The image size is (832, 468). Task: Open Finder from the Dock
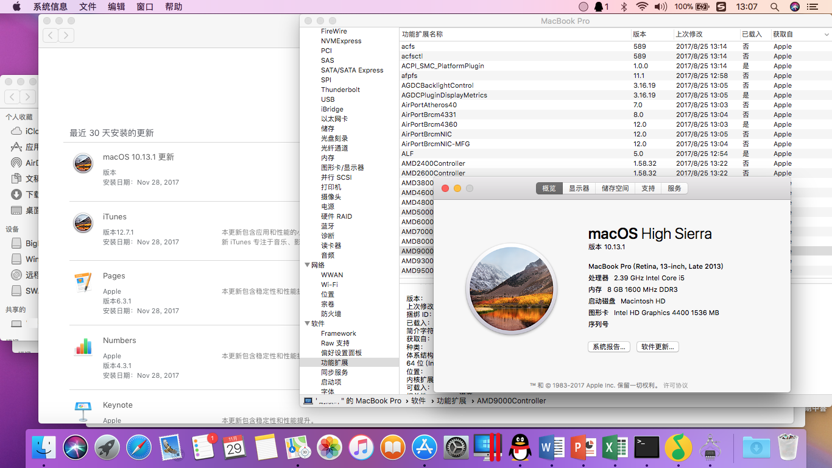pos(44,448)
